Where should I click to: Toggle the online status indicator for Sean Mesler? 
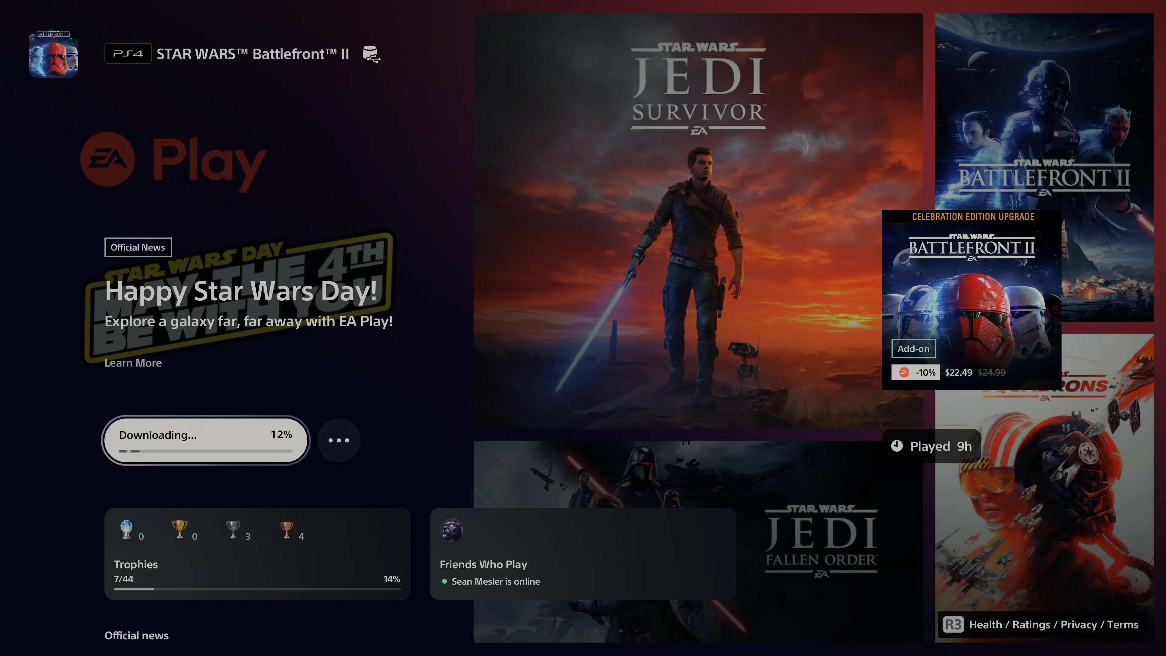click(x=444, y=581)
